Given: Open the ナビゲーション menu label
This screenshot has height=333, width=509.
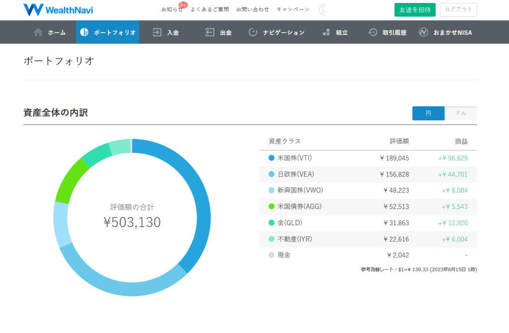Looking at the screenshot, I should (x=284, y=32).
